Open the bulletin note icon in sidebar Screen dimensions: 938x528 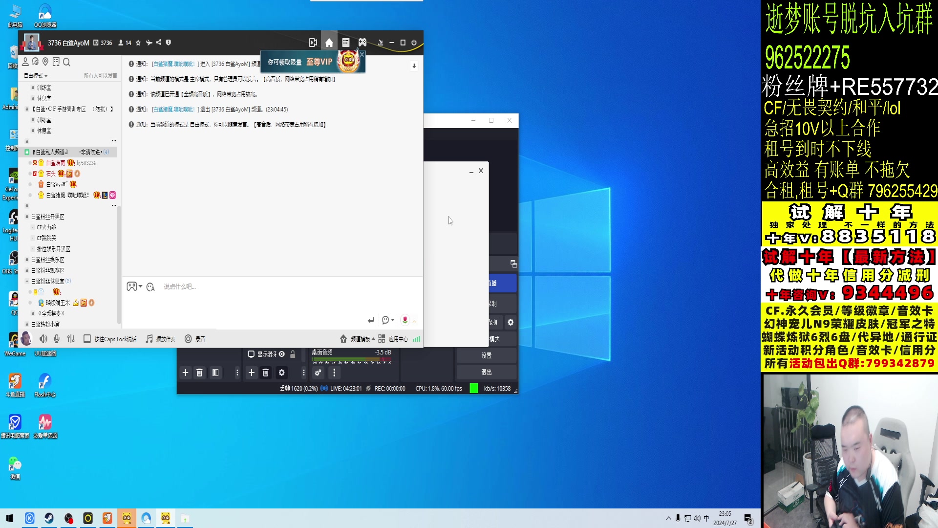coord(56,62)
